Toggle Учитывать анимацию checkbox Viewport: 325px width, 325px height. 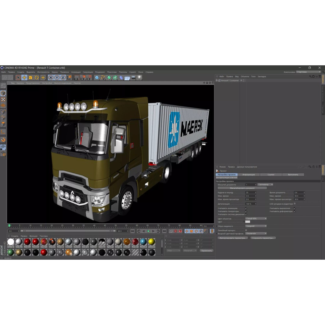pyautogui.click(x=246, y=208)
